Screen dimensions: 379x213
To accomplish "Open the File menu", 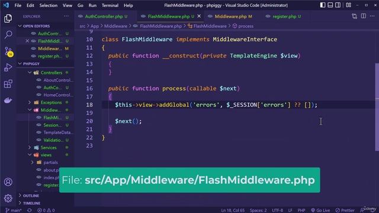I will tap(18, 5).
